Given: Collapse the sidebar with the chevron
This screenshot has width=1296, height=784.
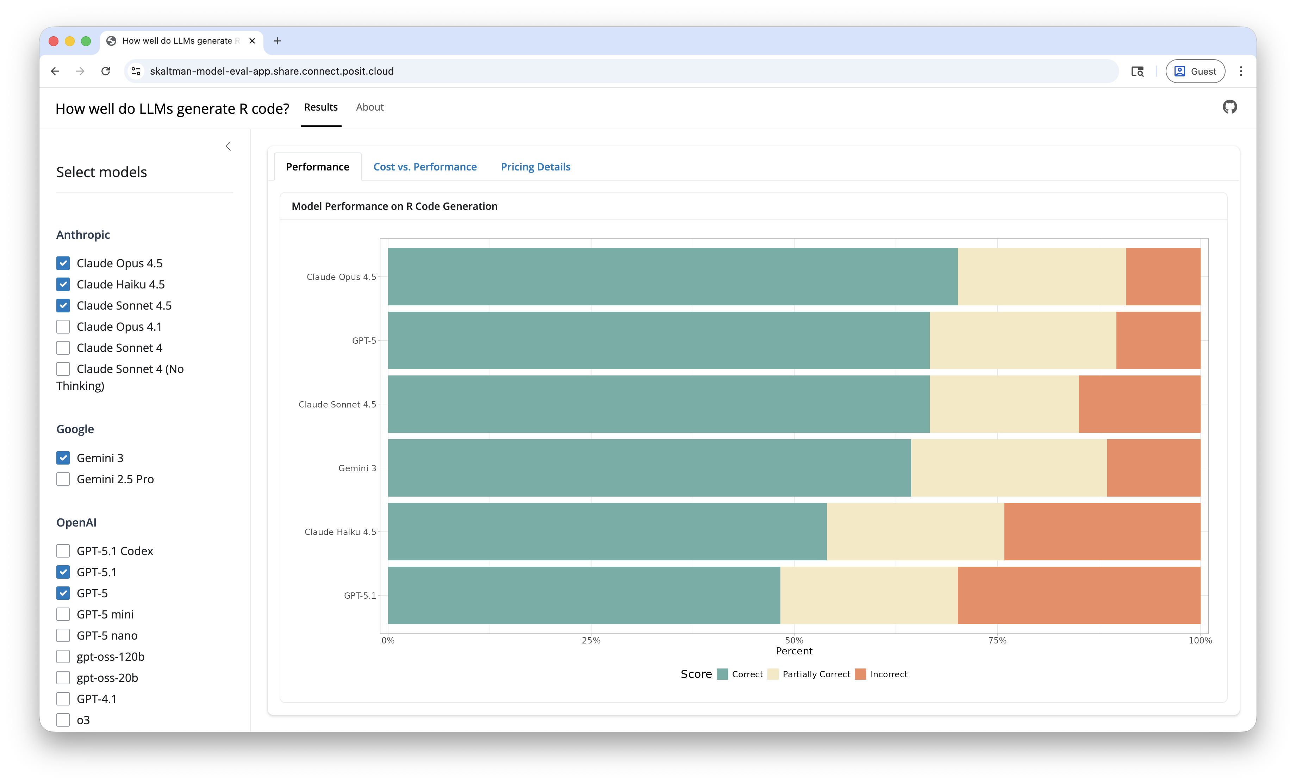Looking at the screenshot, I should [228, 146].
